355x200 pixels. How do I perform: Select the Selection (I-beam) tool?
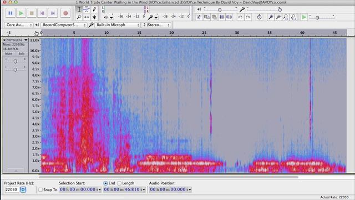79,9
